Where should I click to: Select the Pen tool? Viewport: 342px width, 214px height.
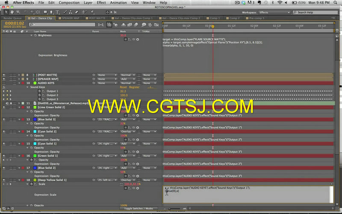[51, 12]
